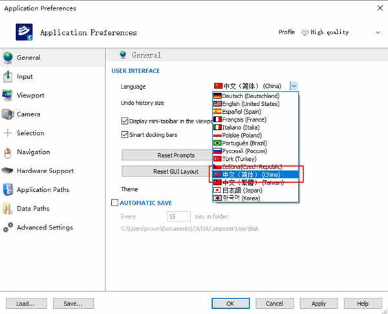Choose Español (Spain) language

(255, 112)
